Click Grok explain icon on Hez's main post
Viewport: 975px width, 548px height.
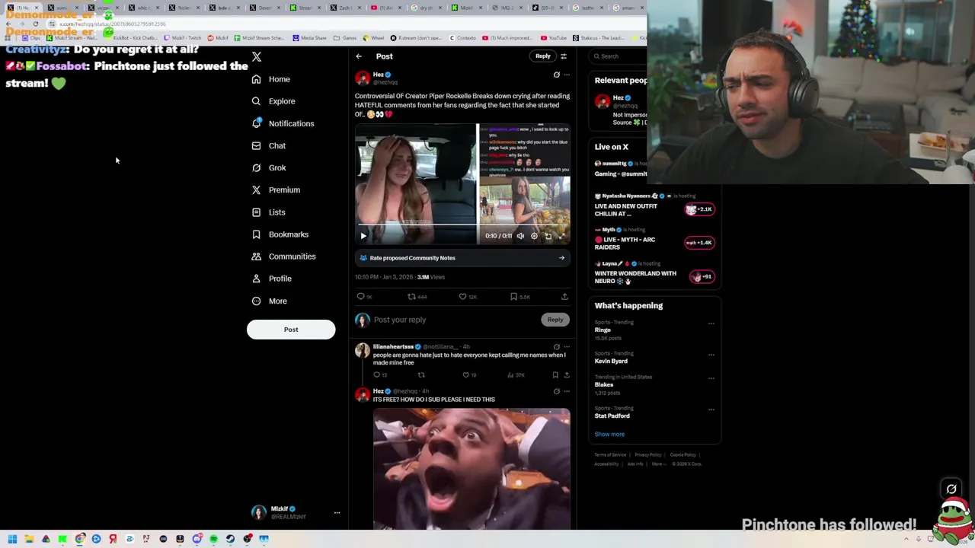(556, 75)
